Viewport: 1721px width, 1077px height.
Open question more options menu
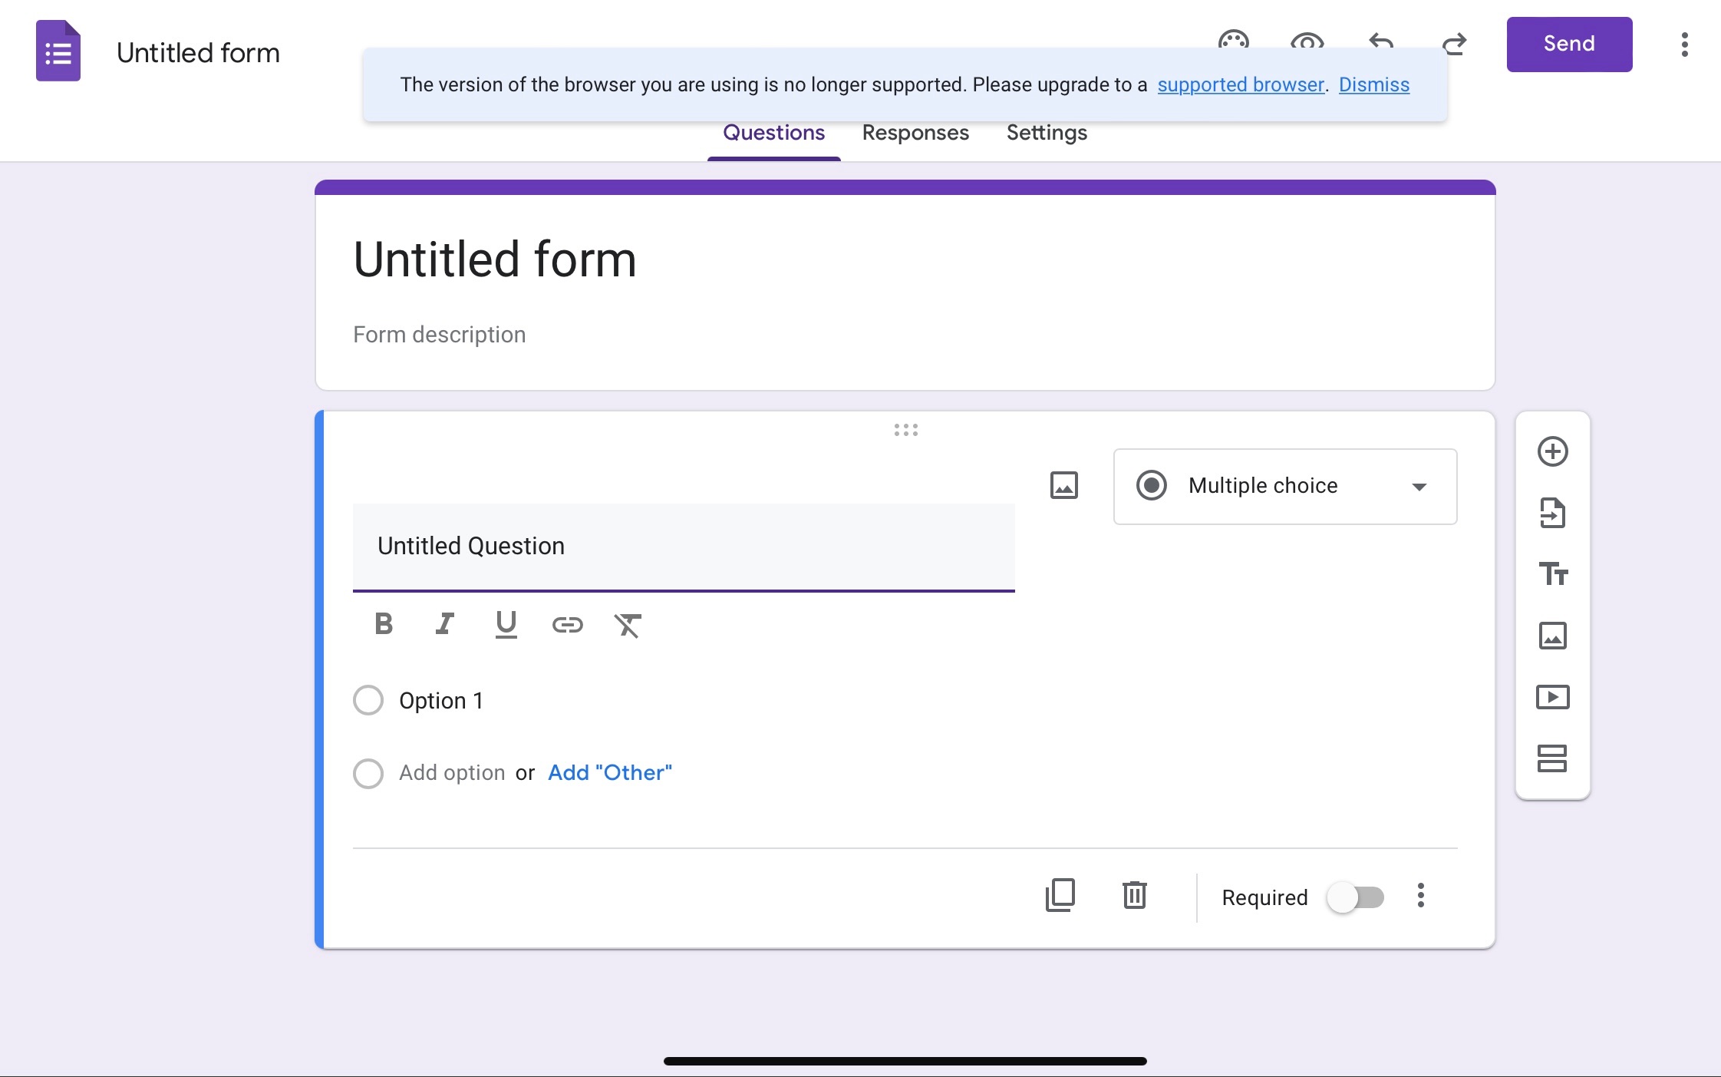(x=1421, y=896)
